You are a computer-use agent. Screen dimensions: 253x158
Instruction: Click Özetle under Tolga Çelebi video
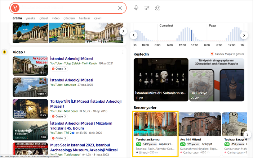pos(59,69)
